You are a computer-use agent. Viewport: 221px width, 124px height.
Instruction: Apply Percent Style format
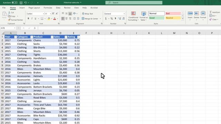[x=112, y=19]
